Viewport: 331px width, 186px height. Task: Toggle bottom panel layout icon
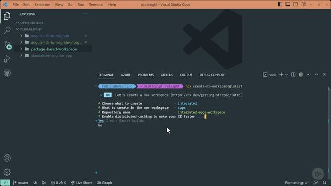(x=288, y=4)
